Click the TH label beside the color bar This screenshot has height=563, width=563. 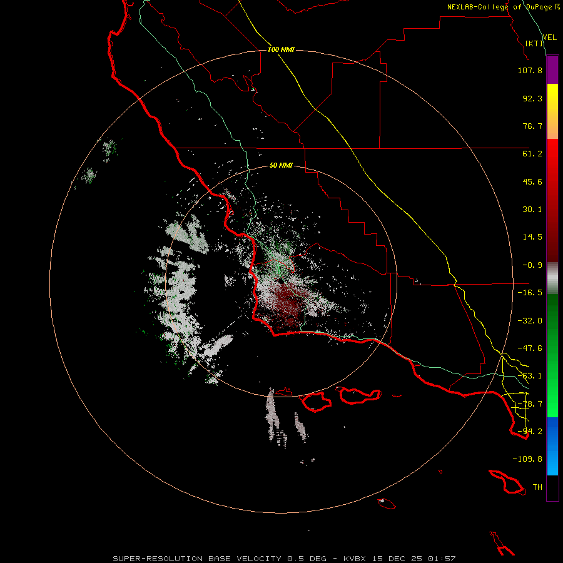(537, 487)
